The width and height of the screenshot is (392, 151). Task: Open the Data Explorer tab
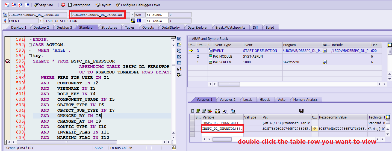(198, 27)
